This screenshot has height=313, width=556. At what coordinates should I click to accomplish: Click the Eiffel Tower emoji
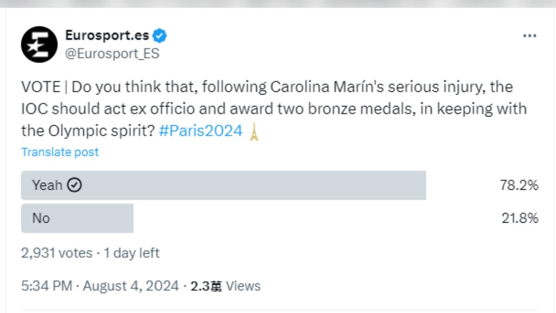(254, 132)
